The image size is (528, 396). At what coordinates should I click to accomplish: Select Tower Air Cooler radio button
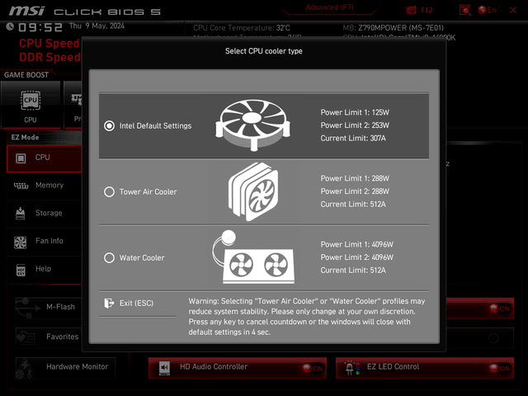pos(109,191)
